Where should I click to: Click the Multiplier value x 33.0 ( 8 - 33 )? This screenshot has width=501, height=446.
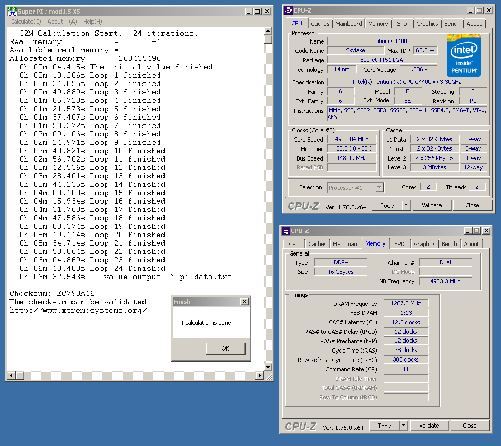[x=352, y=148]
